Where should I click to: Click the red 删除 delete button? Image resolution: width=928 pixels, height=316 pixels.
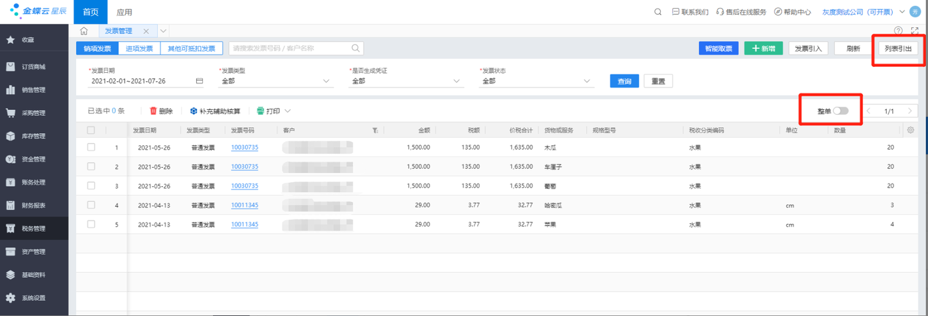click(161, 111)
